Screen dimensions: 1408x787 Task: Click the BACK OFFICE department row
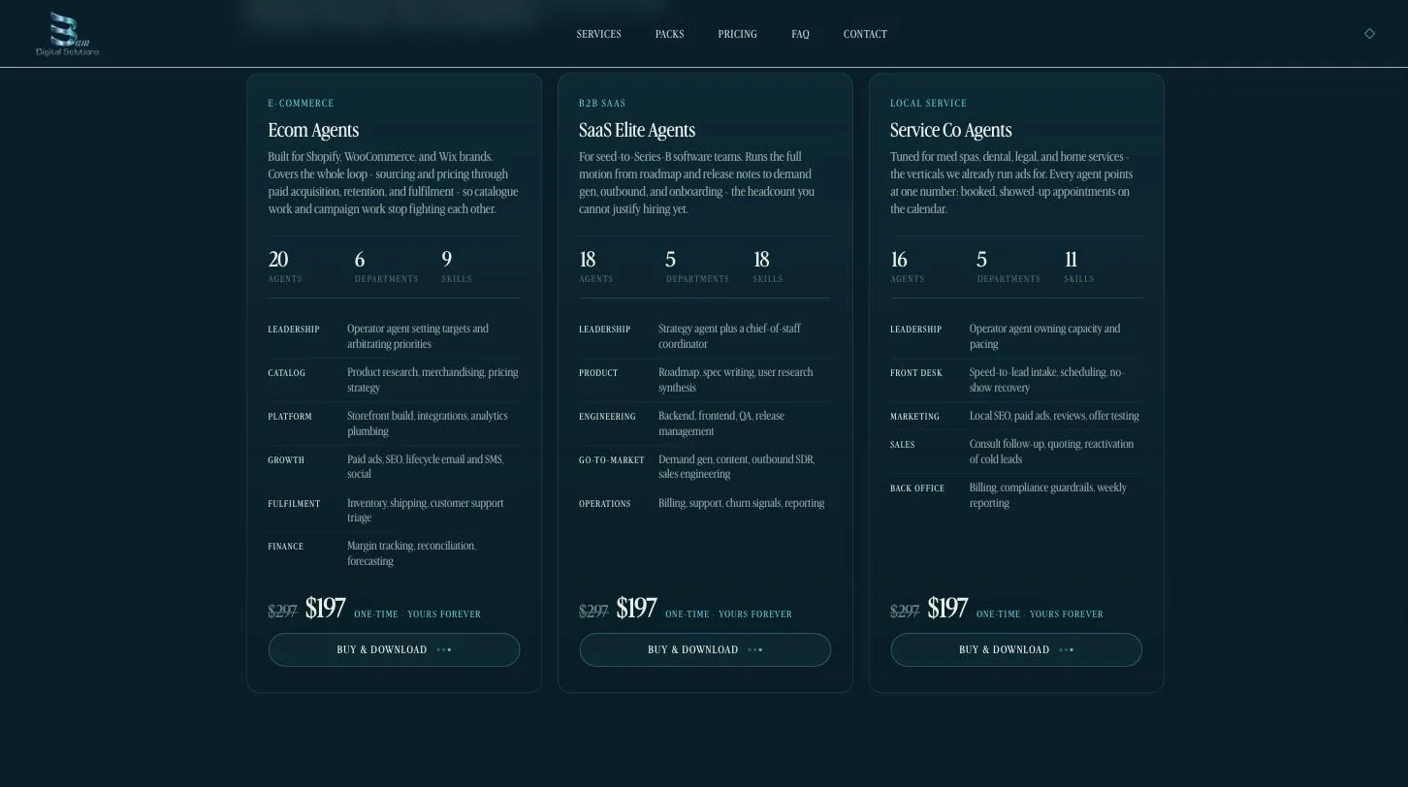[1016, 495]
